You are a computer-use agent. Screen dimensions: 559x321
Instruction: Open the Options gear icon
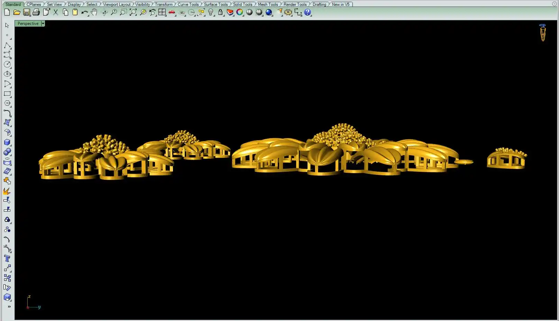coord(288,12)
